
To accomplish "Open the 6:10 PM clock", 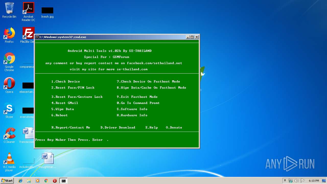I will pyautogui.click(x=314, y=181).
